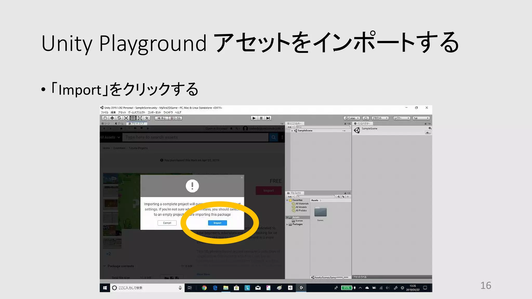Viewport: 532px width, 299px height.
Task: Click Cancel in the import warning dialog
Action: tap(167, 223)
